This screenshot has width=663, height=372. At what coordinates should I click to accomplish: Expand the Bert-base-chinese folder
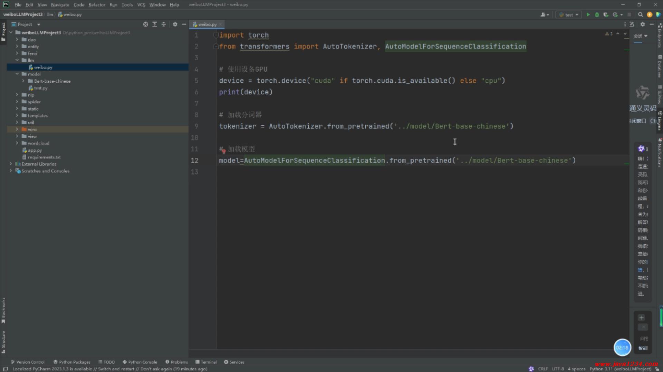coord(23,81)
